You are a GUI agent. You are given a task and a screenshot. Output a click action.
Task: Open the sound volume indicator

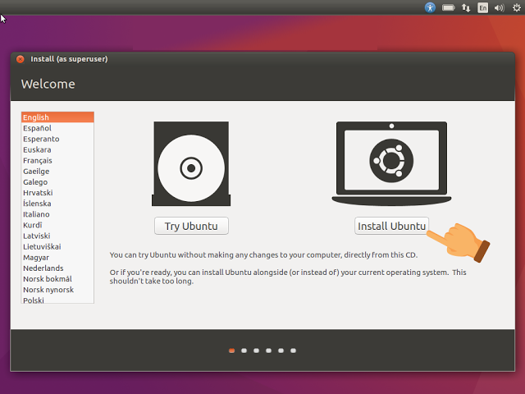(500, 7)
